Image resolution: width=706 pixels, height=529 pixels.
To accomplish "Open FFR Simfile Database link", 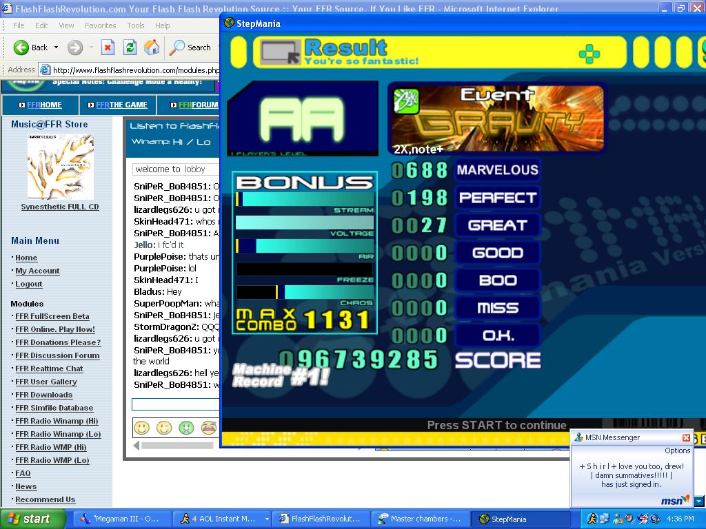I will (x=54, y=408).
